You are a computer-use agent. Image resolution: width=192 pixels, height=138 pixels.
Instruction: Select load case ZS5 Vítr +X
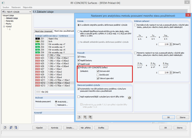pyautogui.click(x=55, y=50)
